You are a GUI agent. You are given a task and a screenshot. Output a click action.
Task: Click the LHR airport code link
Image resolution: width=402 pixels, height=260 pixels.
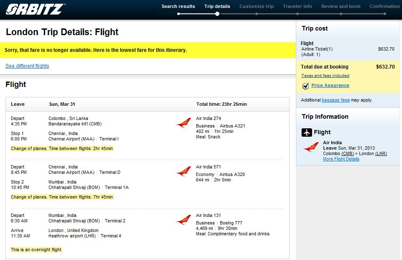[x=381, y=153]
